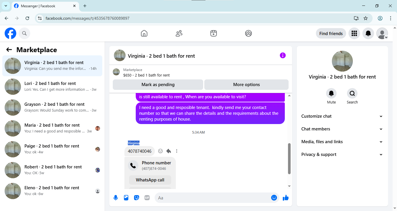The image size is (397, 211).
Task: Open the Friends icon in top nav
Action: pyautogui.click(x=179, y=33)
